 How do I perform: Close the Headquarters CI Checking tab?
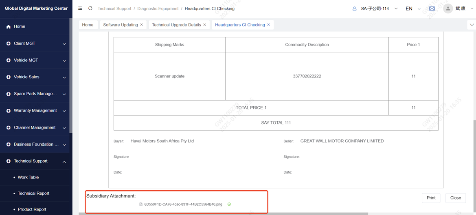(x=269, y=25)
